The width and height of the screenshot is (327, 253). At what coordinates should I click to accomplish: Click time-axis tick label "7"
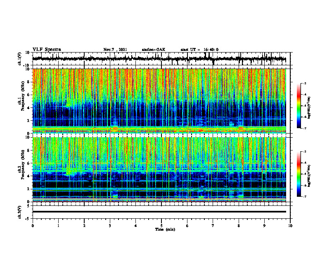tap(213, 226)
